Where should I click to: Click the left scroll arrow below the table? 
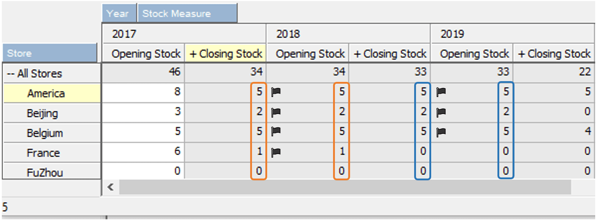(x=109, y=187)
